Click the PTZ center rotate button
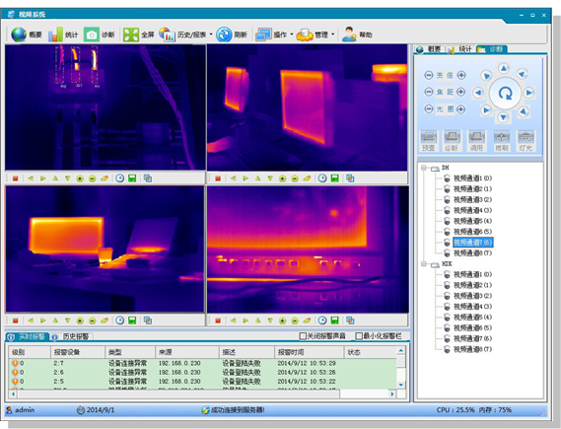 505,93
